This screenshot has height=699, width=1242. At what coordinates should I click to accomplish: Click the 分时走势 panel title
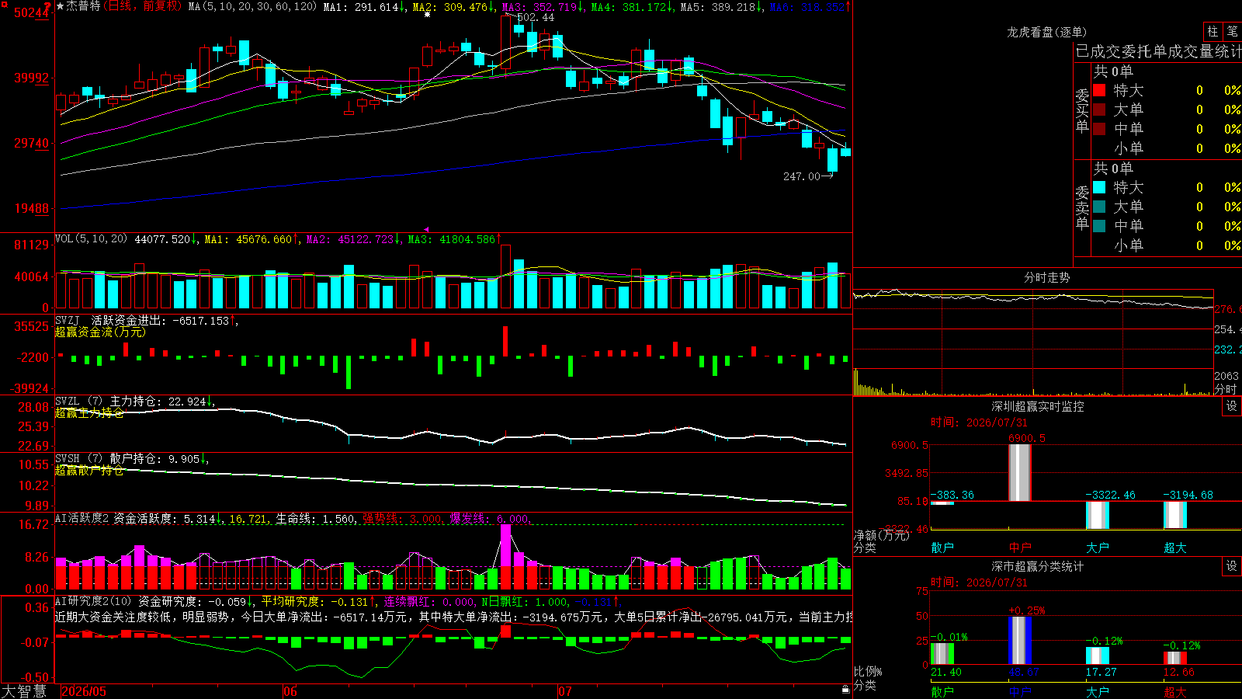[x=1046, y=277]
